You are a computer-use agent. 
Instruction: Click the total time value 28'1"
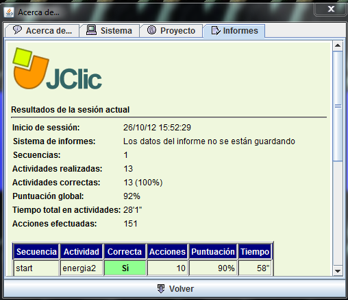click(133, 210)
